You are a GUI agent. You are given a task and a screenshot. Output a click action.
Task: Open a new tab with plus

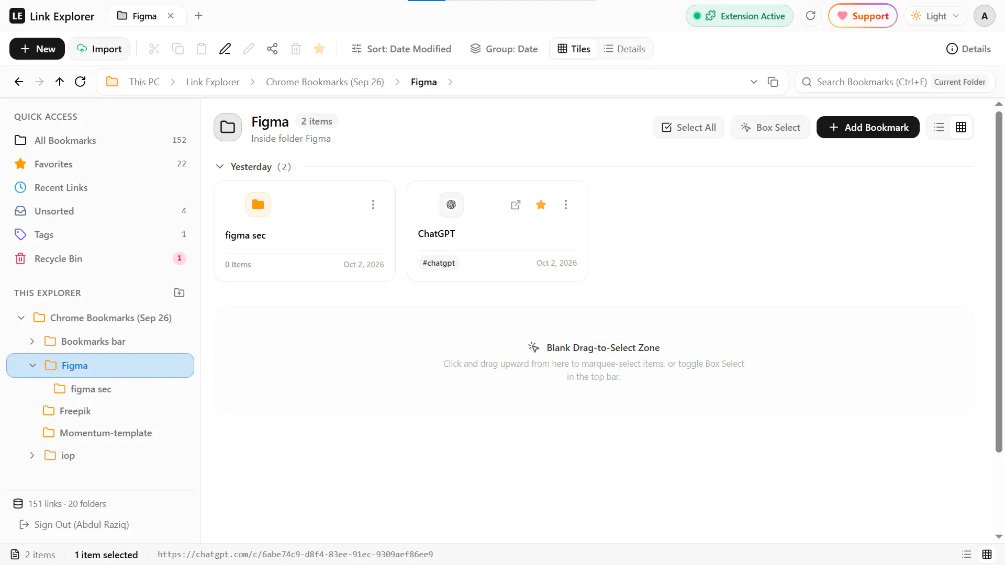198,16
